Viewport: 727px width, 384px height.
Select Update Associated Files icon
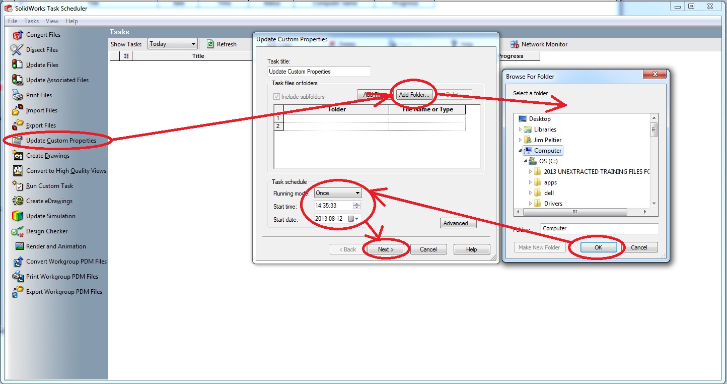[x=18, y=80]
